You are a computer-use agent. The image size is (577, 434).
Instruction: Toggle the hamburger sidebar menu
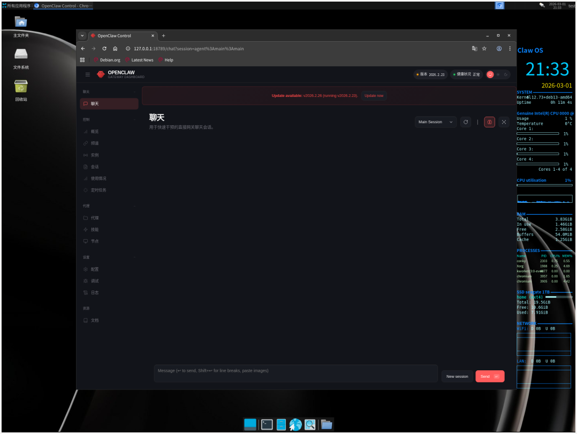tap(88, 74)
